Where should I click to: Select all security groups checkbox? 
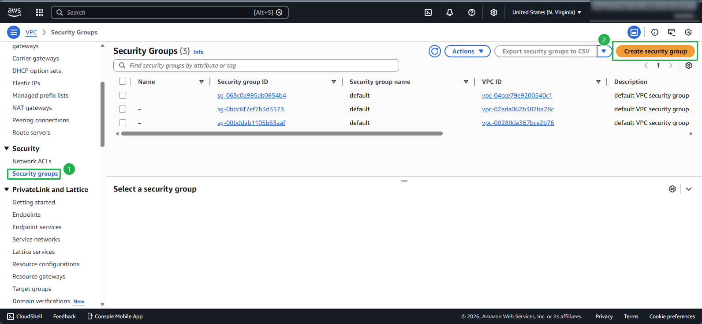tap(123, 81)
